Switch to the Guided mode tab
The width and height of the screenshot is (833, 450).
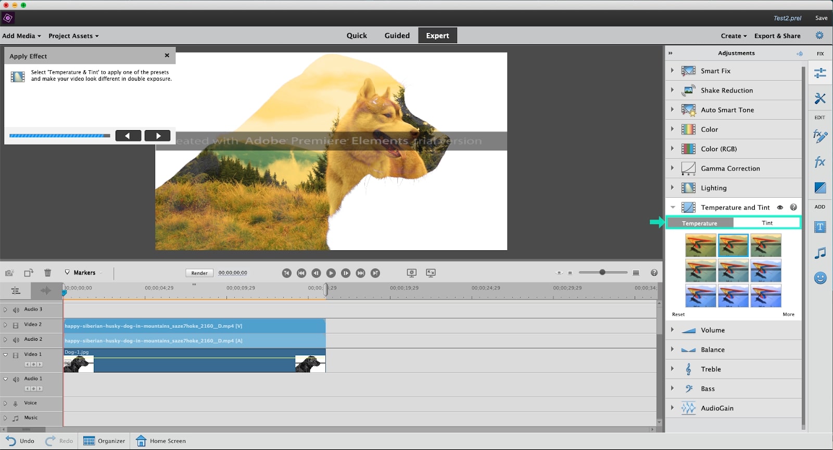pyautogui.click(x=397, y=35)
